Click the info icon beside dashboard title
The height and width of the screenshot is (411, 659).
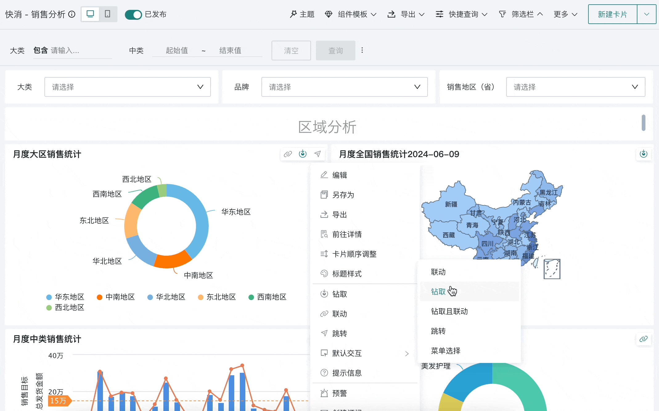tap(72, 14)
